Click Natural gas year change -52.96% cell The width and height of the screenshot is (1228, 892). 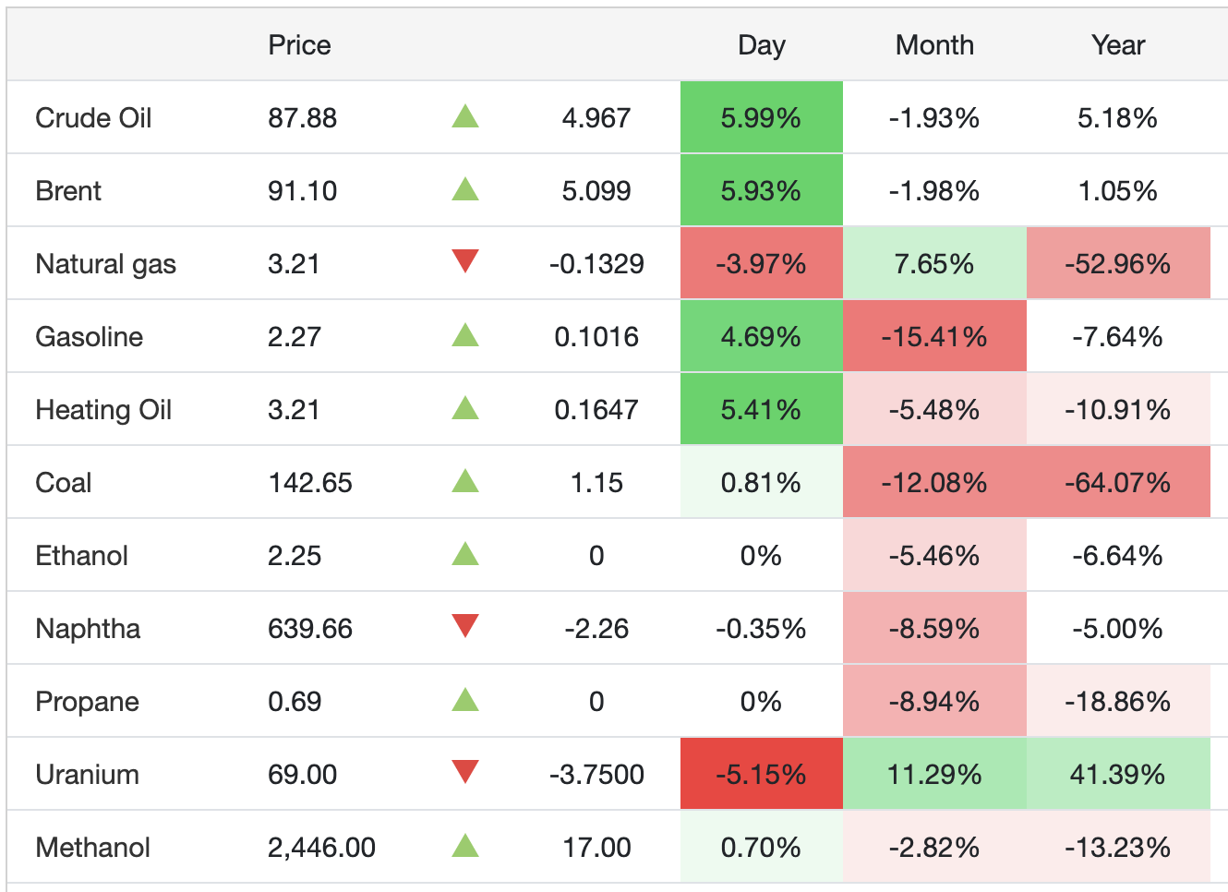coord(1118,263)
